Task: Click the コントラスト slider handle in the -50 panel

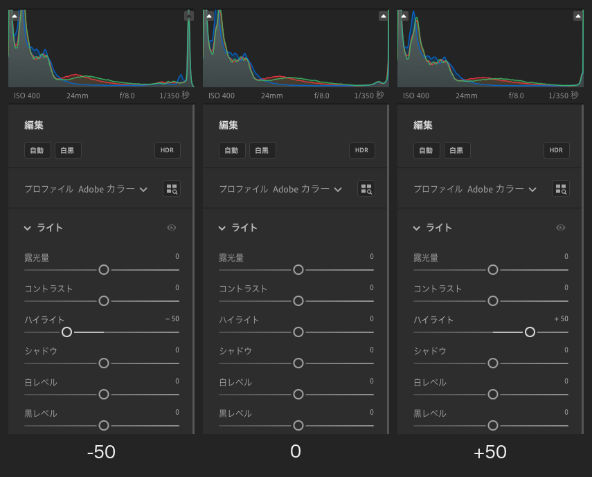Action: point(104,300)
